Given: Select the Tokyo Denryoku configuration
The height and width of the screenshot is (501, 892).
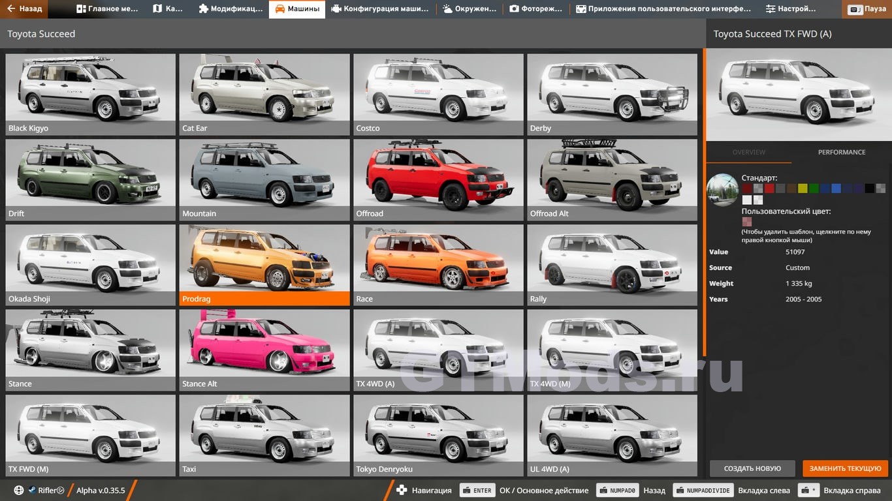Looking at the screenshot, I should [x=438, y=435].
